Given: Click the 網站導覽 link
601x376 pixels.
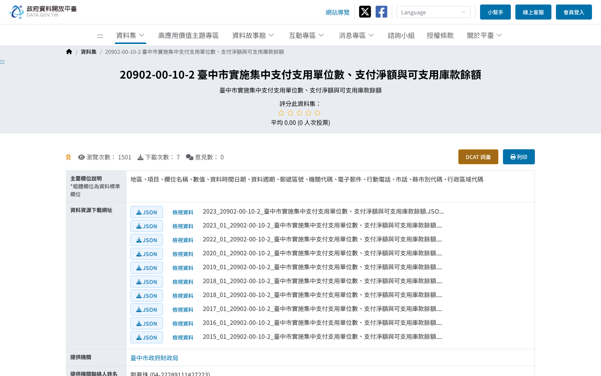Looking at the screenshot, I should pos(338,12).
